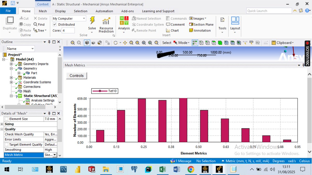Pin the Outline panel
Screen dimensions: 312x175
(49, 42)
